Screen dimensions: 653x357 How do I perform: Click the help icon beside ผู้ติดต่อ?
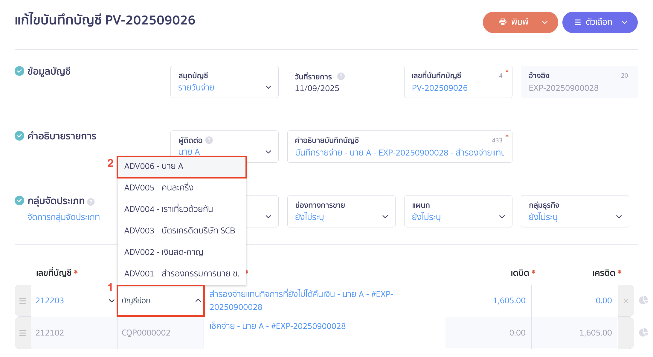(x=209, y=140)
